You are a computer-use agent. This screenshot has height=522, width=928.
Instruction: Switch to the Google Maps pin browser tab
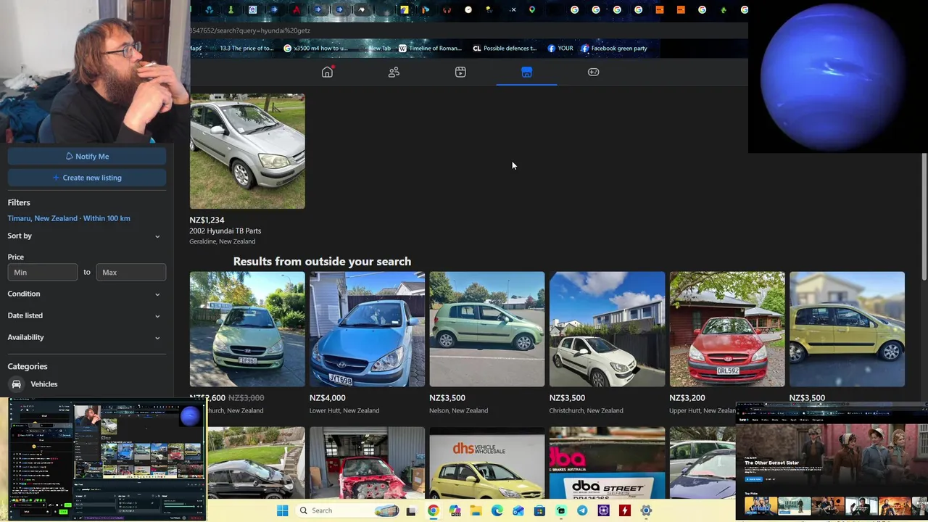pos(532,9)
